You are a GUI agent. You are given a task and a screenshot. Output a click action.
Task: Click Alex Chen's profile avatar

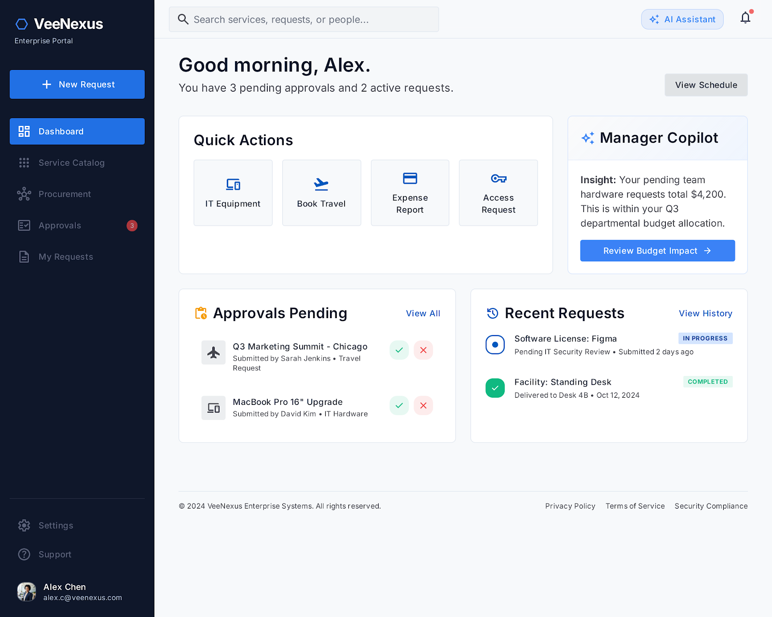click(x=27, y=591)
